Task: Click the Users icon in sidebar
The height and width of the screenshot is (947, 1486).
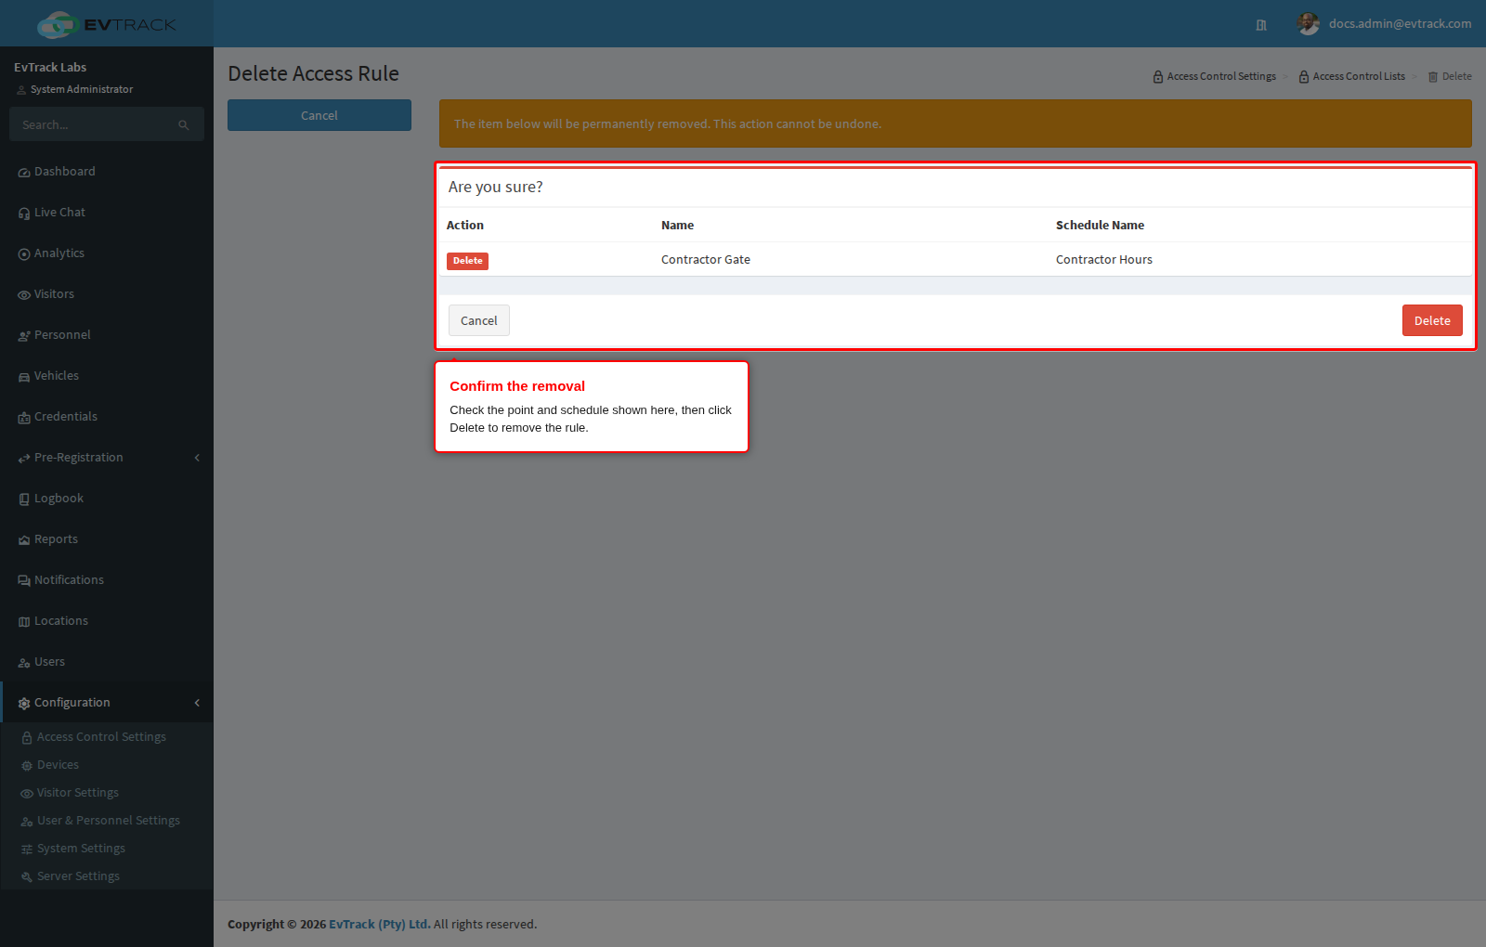Action: point(24,663)
